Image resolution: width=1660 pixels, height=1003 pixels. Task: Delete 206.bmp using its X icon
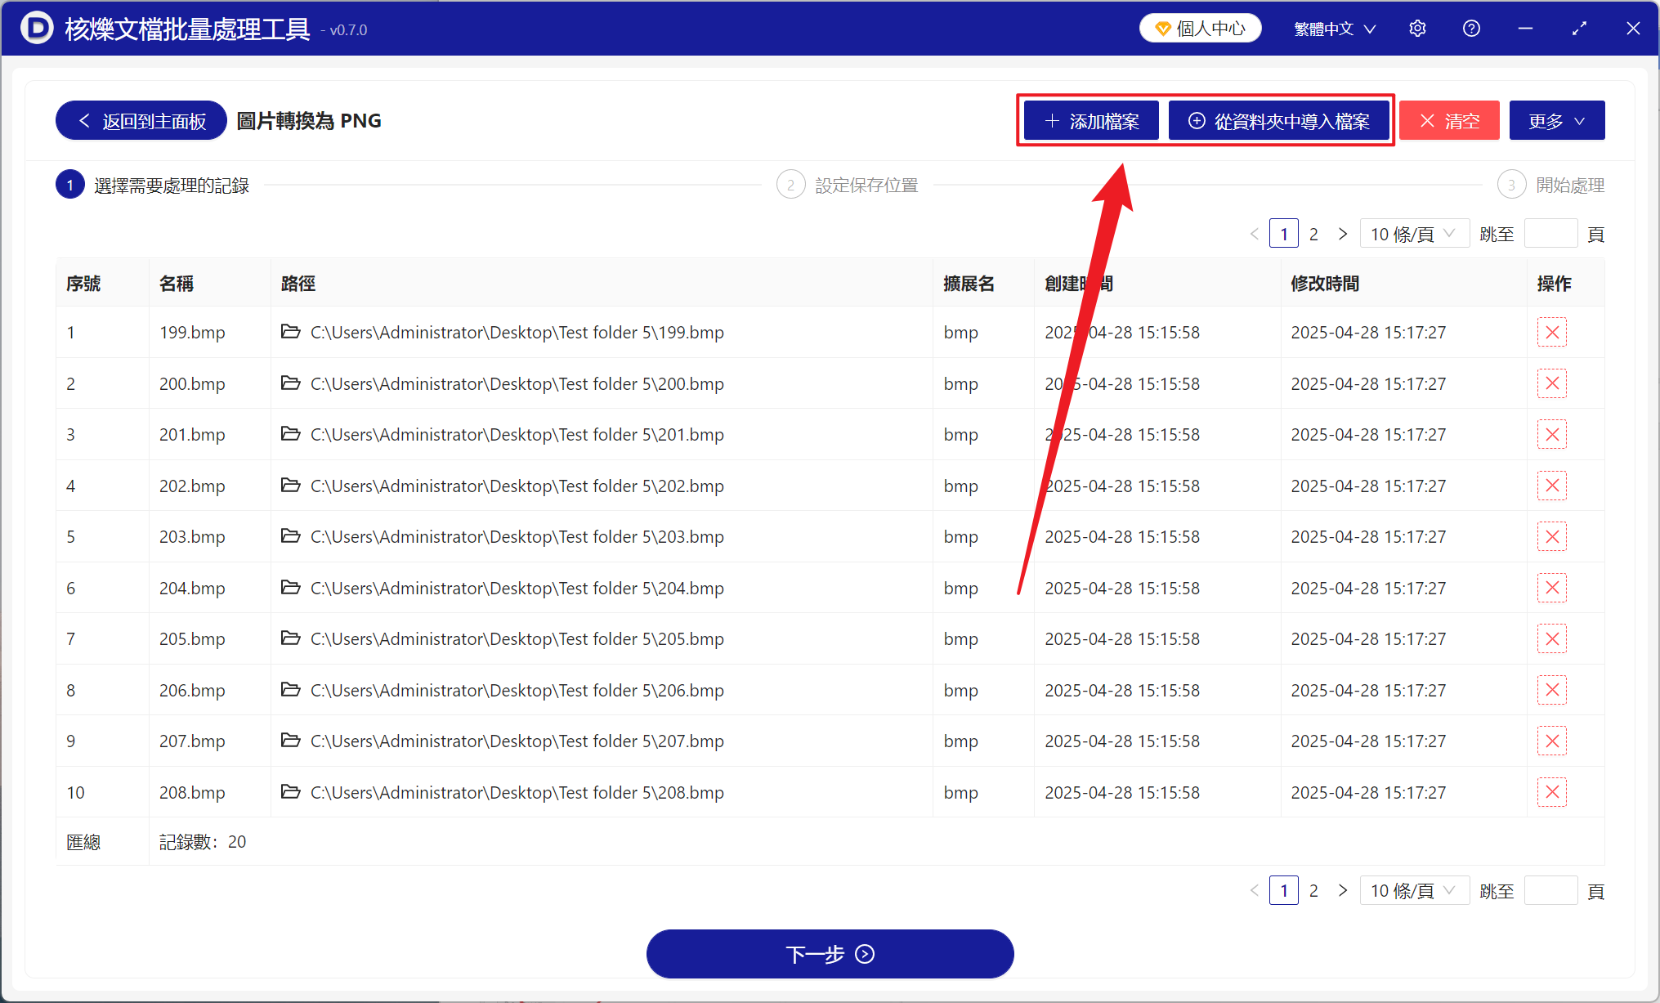click(x=1551, y=690)
